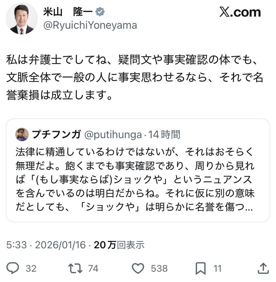Open the share icon menu
This screenshot has height=282, width=276.
tap(263, 268)
